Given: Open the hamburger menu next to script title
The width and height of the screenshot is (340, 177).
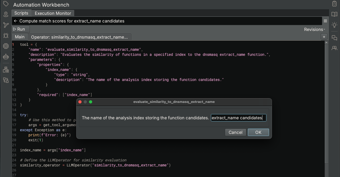Looking at the screenshot, I should (x=325, y=21).
